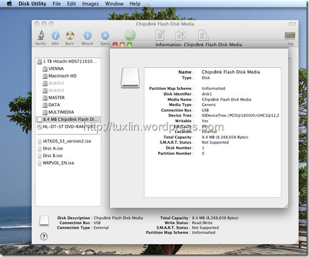Click the Eject toolbar icon
309x257 pixels.
coord(105,36)
